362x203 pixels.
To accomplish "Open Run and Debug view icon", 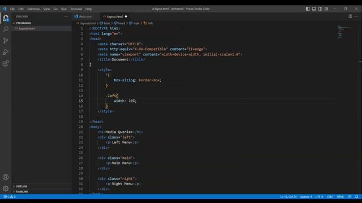I will (6, 52).
